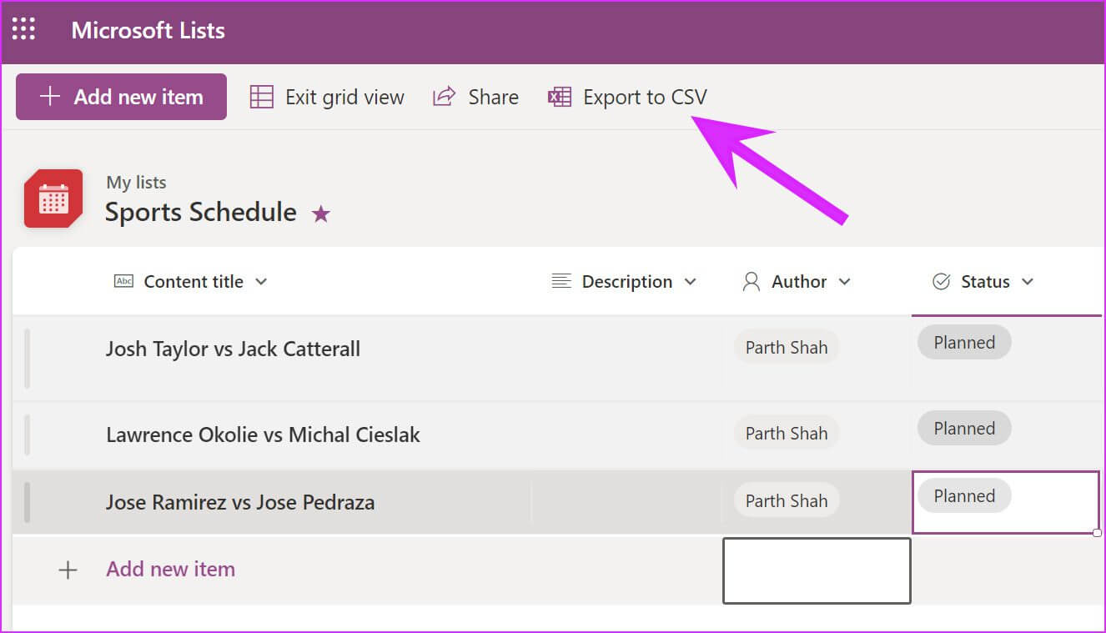Click the Sports Schedule list title

click(200, 212)
